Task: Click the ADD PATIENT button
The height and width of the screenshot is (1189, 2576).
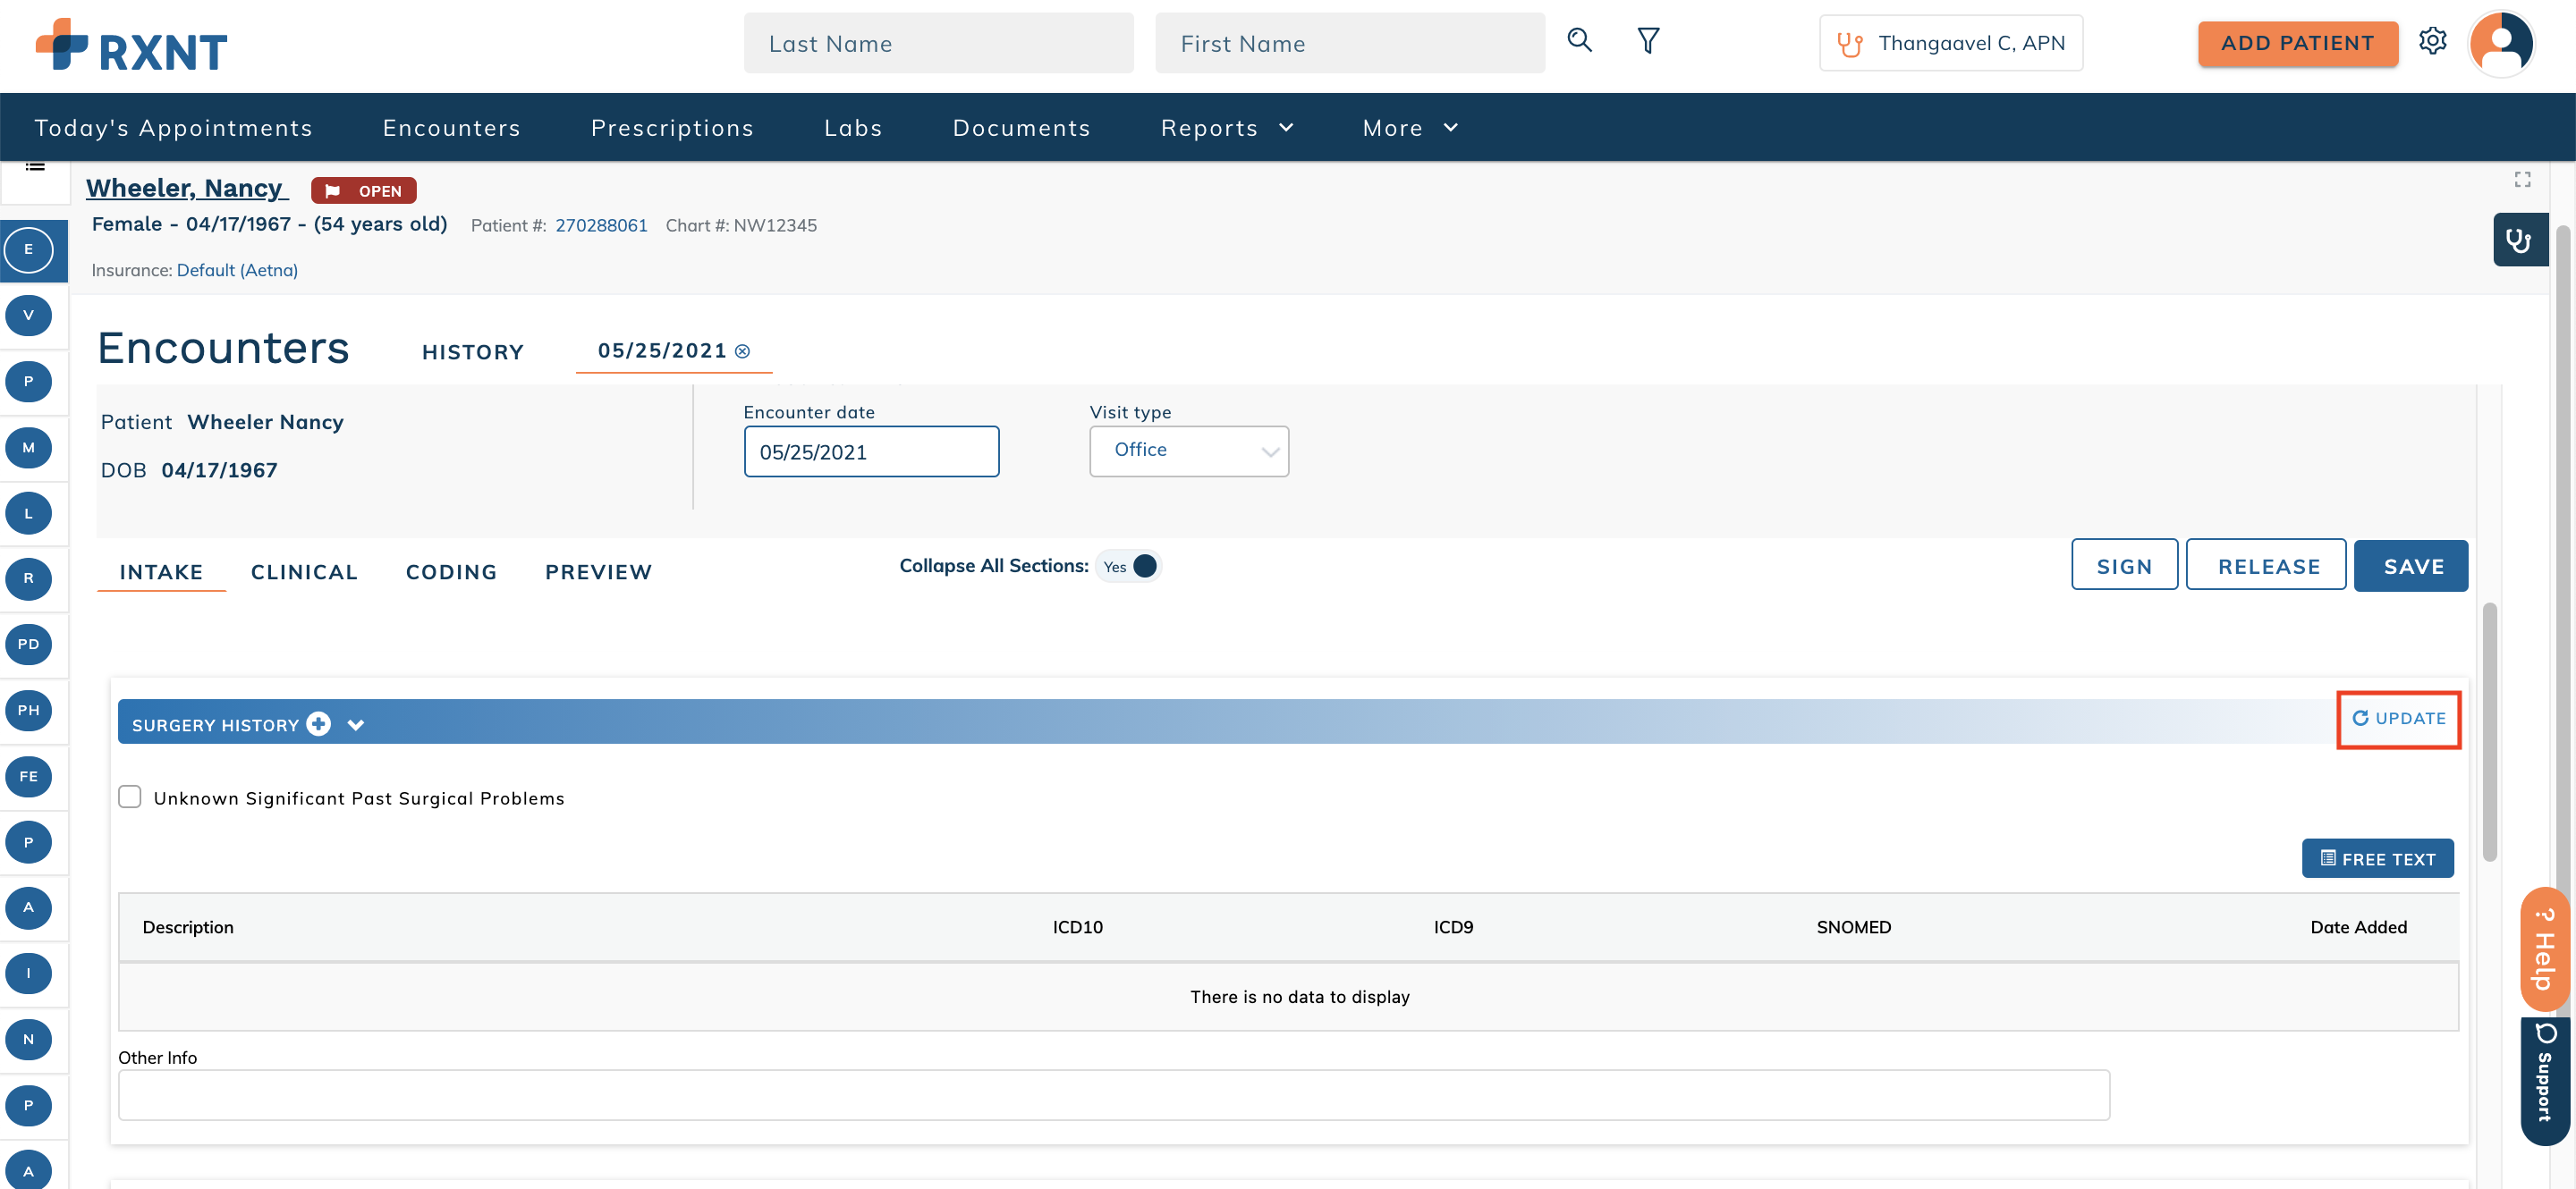Action: pyautogui.click(x=2297, y=43)
